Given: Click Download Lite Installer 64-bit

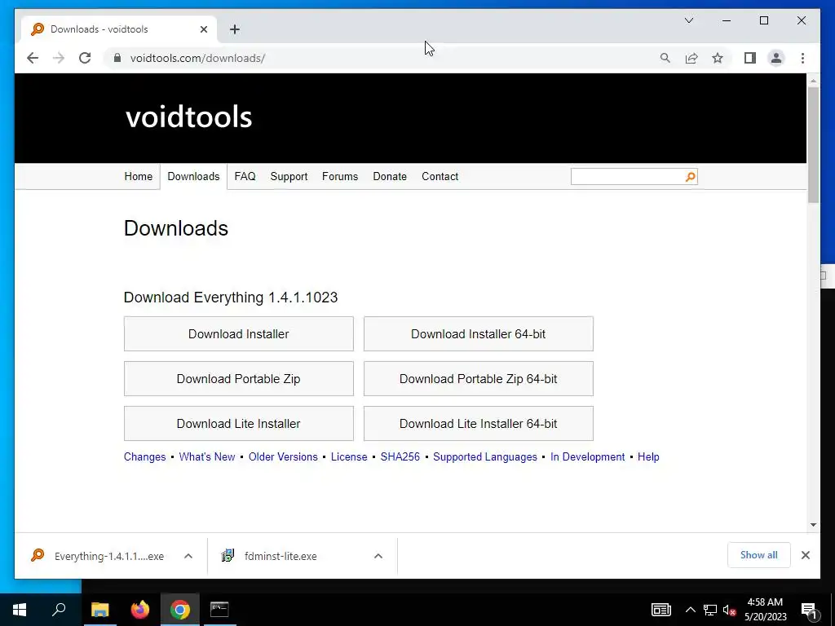Looking at the screenshot, I should coord(478,423).
